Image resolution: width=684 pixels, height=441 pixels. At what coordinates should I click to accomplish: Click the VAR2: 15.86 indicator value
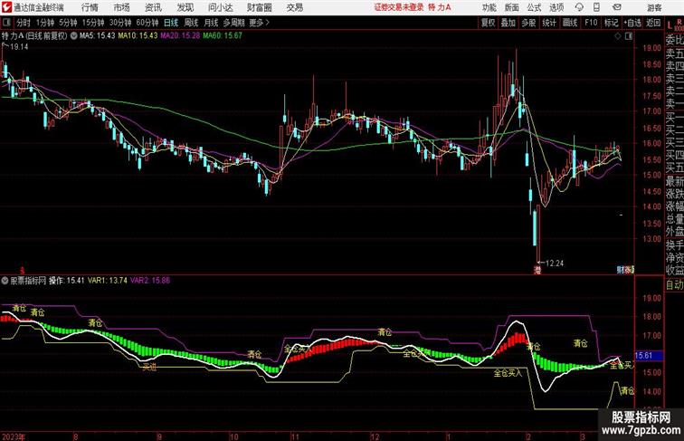pyautogui.click(x=150, y=281)
